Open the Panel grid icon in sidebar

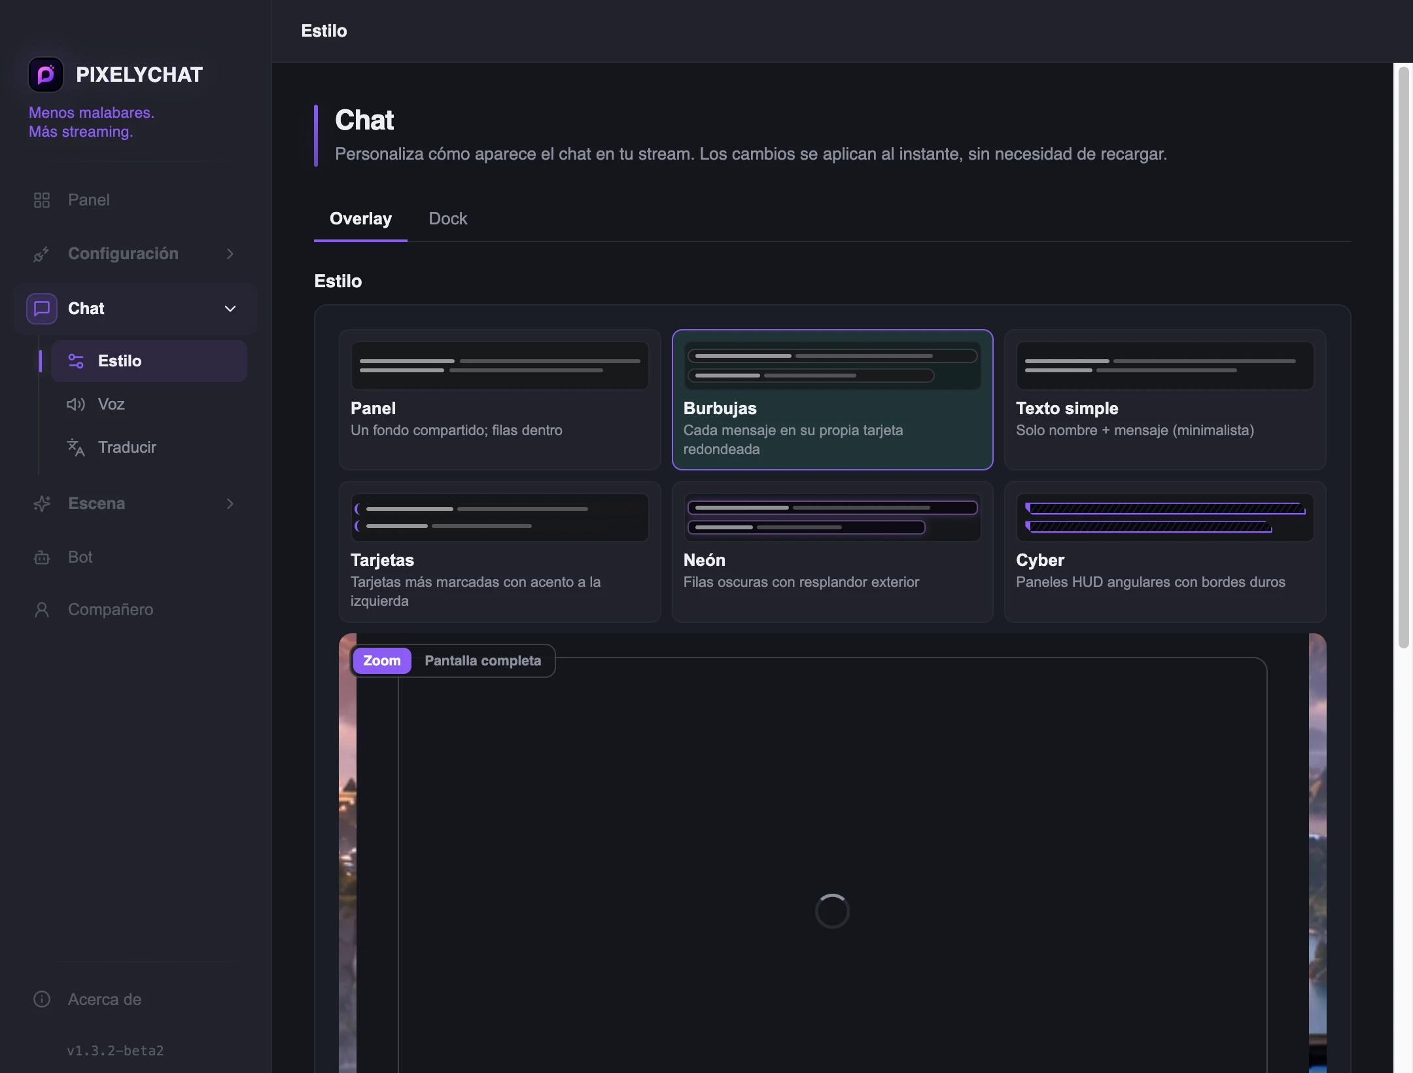[42, 200]
